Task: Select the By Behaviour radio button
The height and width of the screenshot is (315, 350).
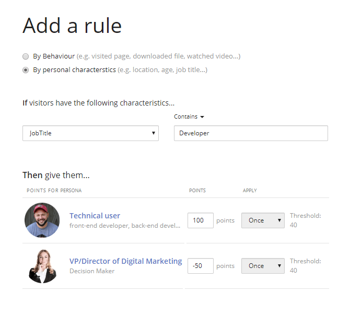Action: pyautogui.click(x=26, y=56)
